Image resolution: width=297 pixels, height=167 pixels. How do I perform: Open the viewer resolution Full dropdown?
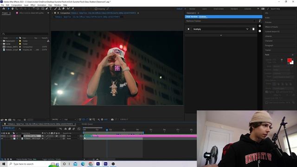pos(70,120)
